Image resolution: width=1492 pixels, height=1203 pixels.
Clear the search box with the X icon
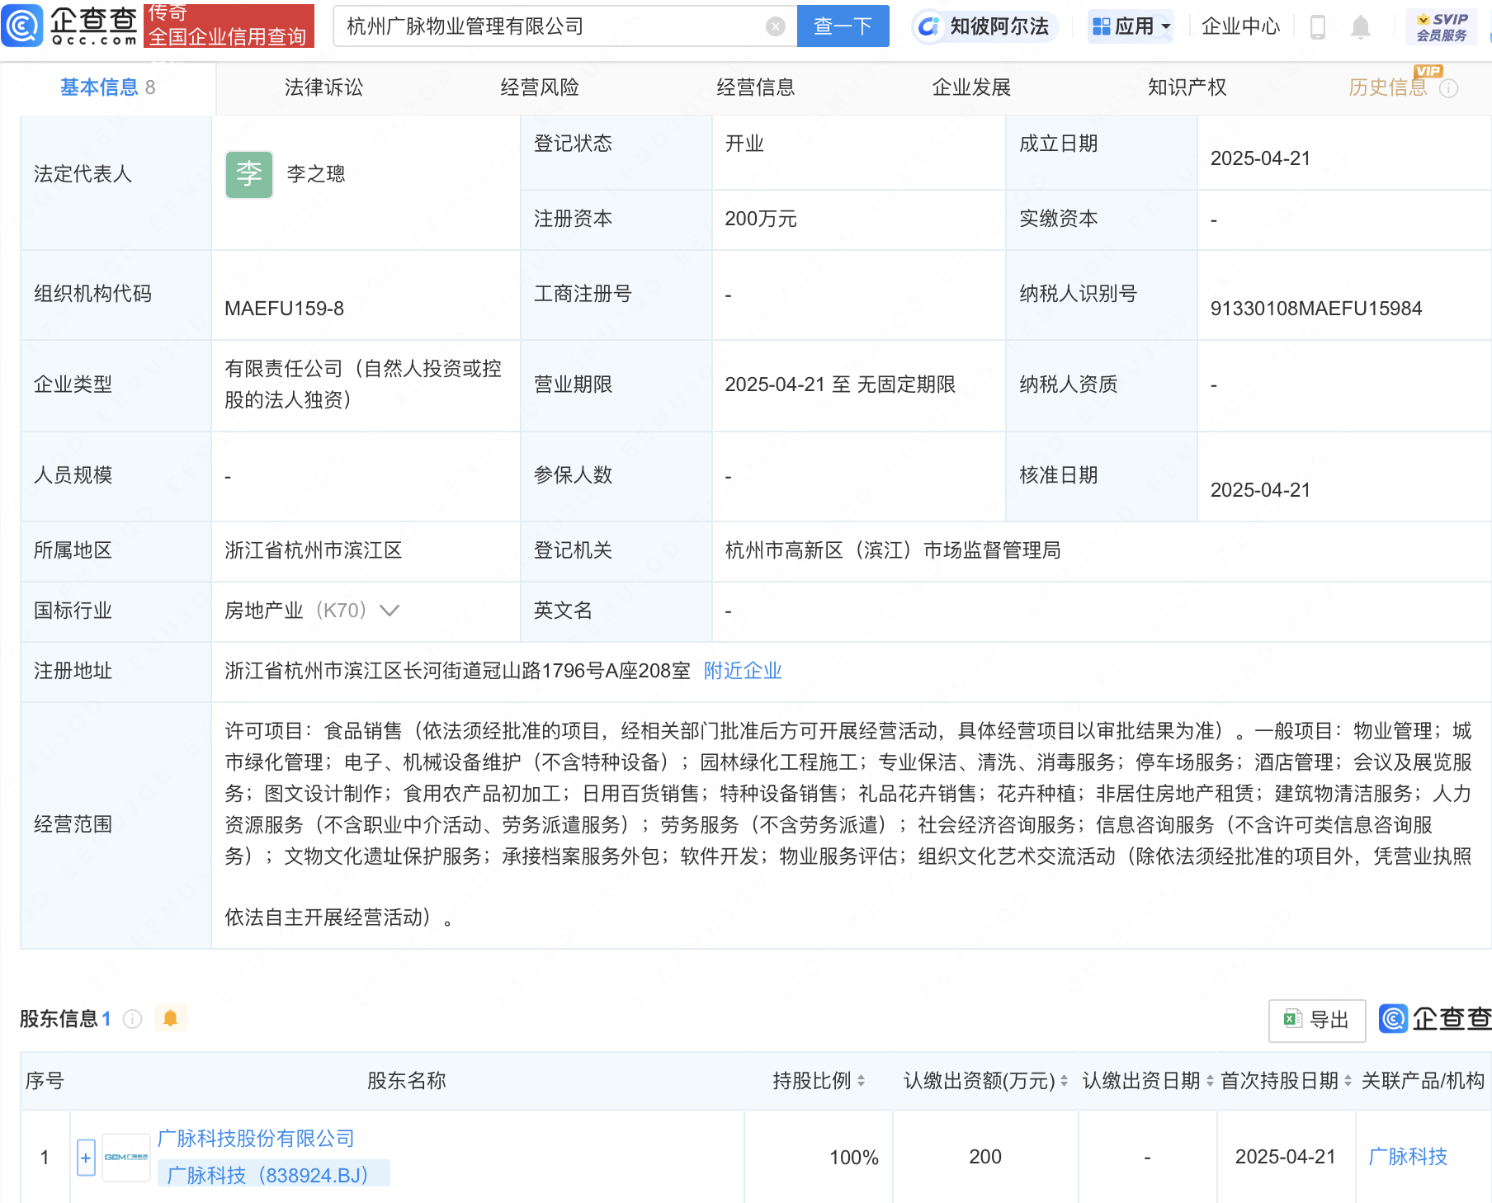(775, 26)
